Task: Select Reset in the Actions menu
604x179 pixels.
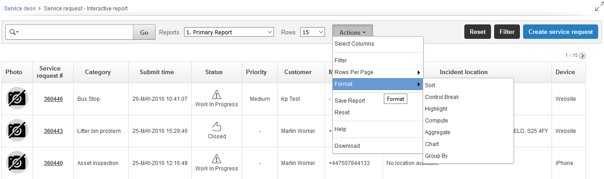Action: pos(378,113)
